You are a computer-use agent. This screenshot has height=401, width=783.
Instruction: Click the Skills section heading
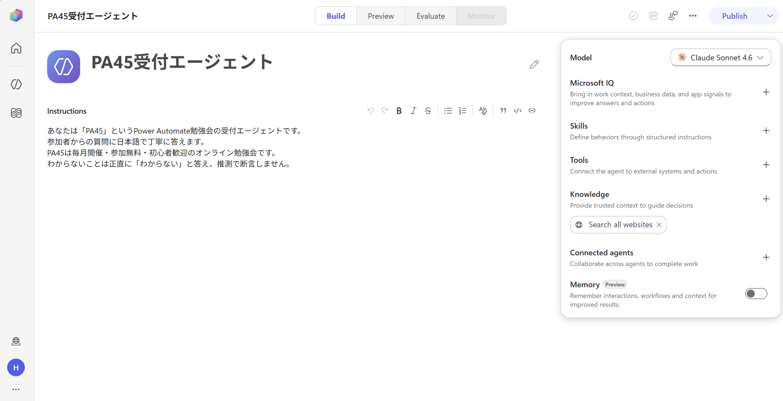click(579, 126)
